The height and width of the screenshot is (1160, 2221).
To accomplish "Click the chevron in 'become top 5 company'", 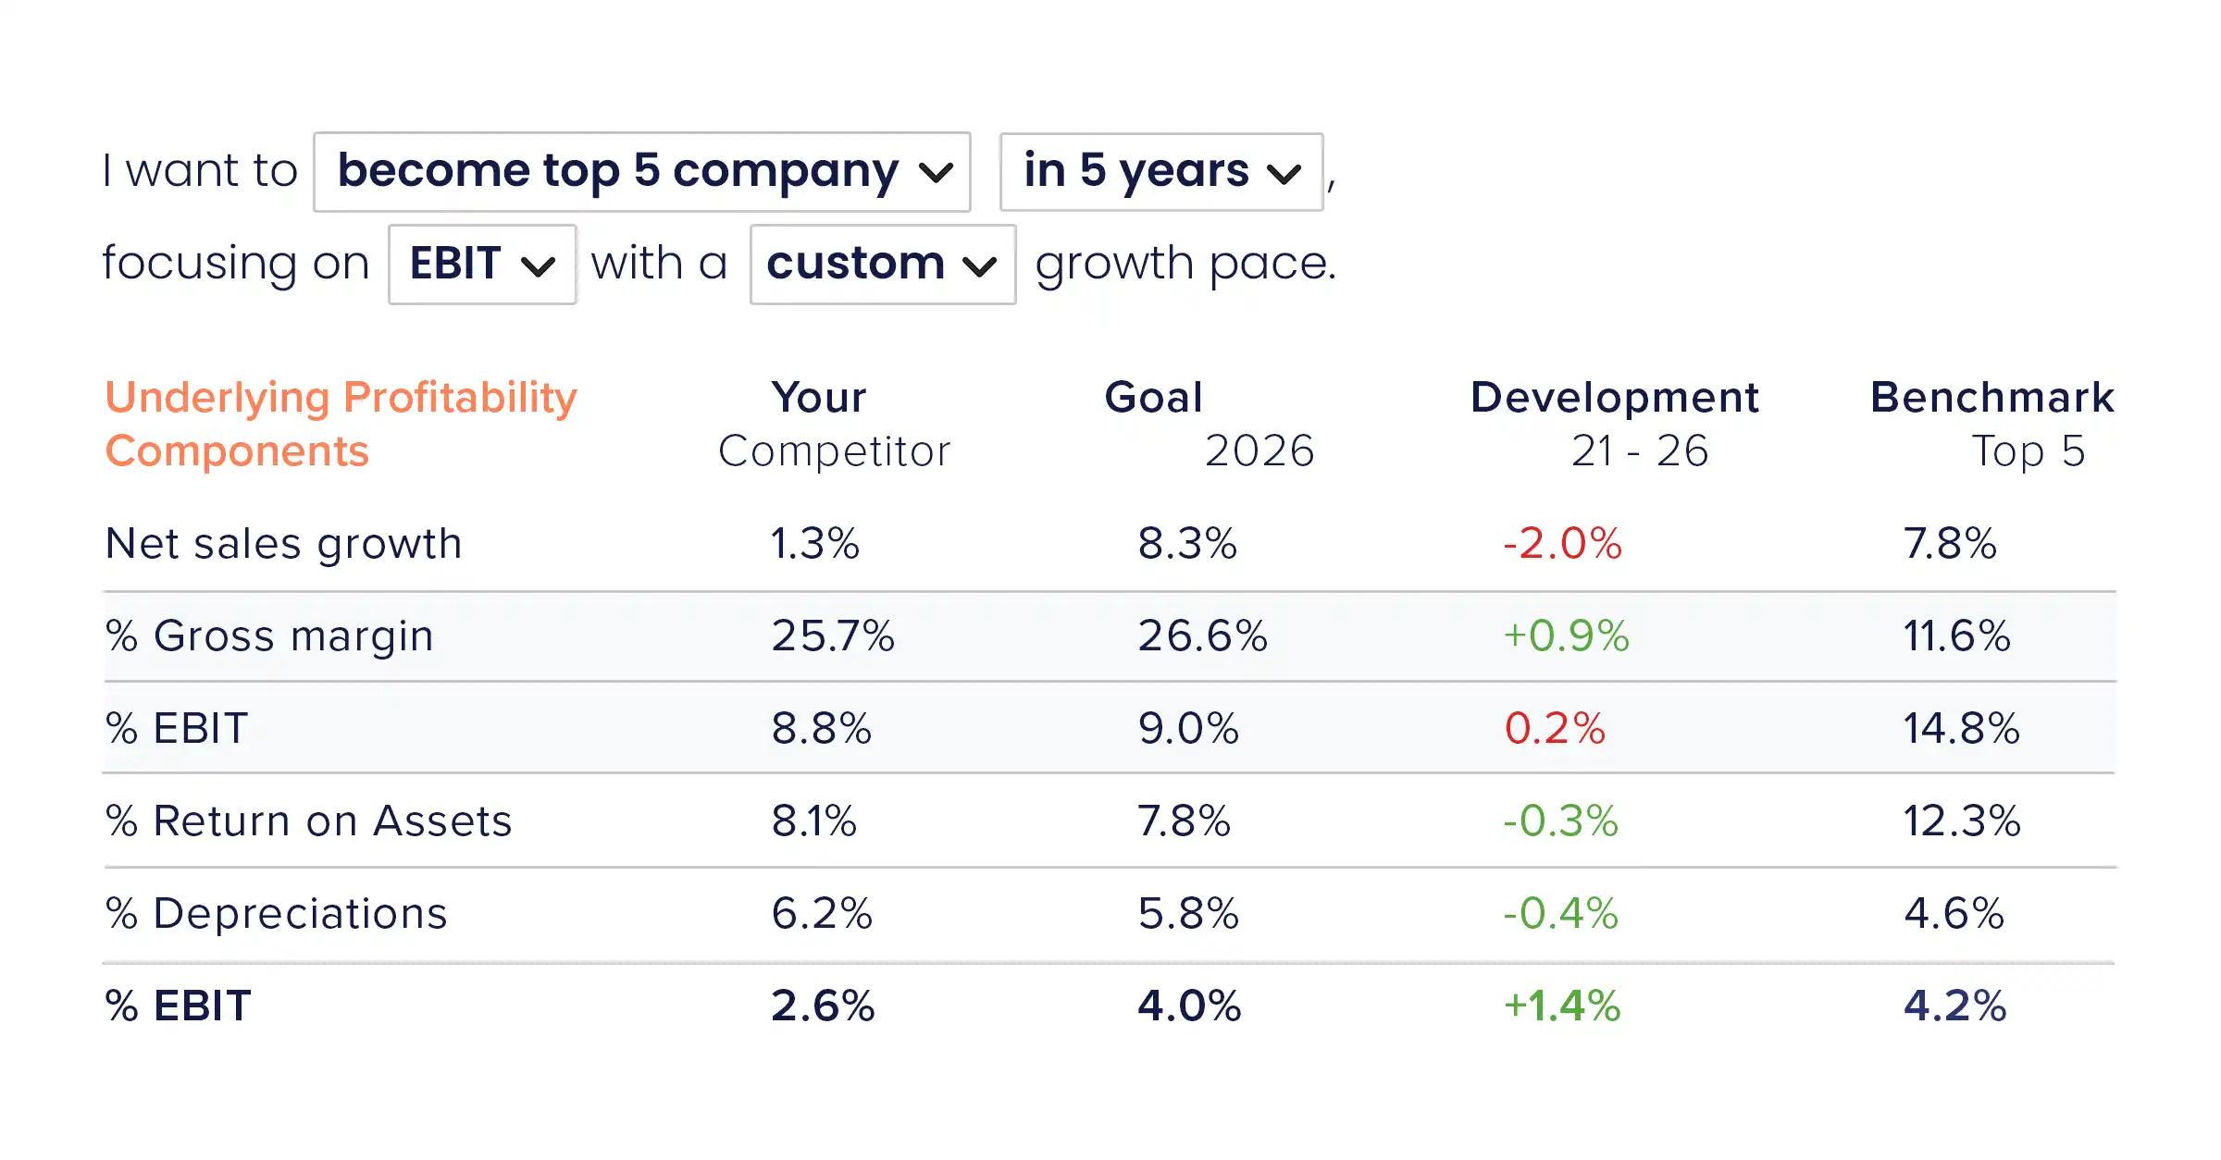I will coord(936,174).
